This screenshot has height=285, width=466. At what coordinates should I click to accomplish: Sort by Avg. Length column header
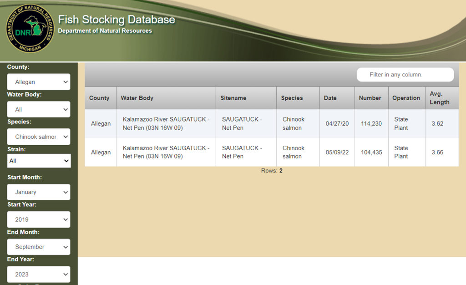440,98
